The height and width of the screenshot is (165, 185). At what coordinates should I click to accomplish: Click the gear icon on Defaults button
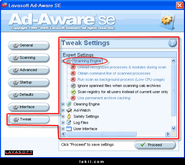(16, 95)
